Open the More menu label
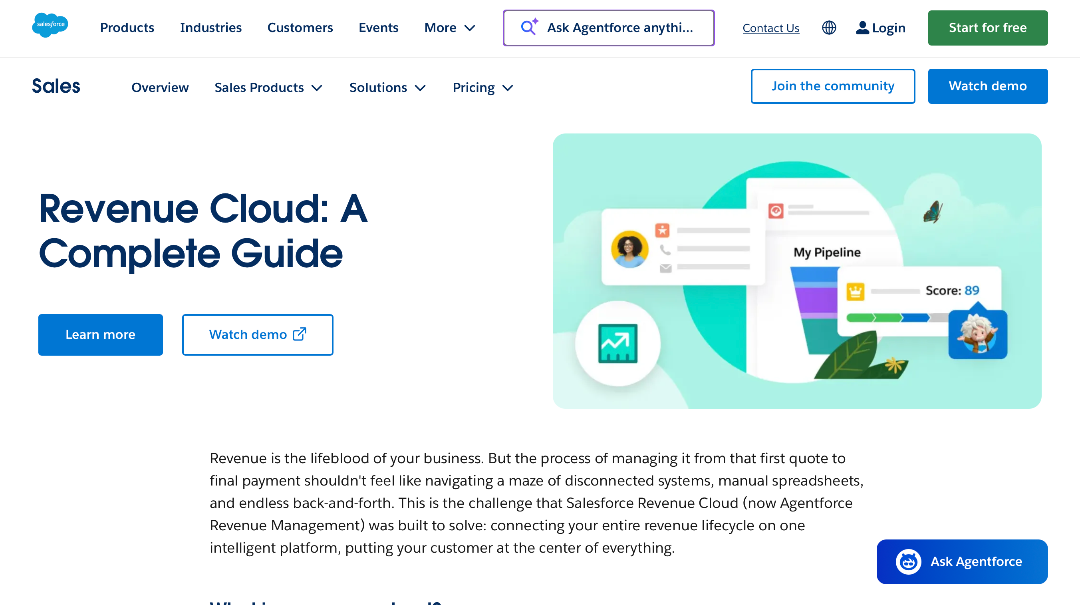1080x605 pixels. coord(440,28)
